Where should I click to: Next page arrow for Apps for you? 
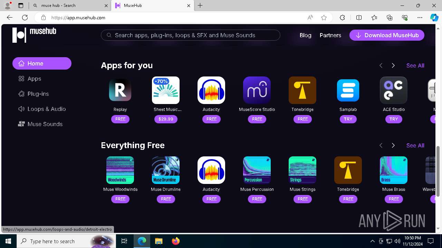393,65
